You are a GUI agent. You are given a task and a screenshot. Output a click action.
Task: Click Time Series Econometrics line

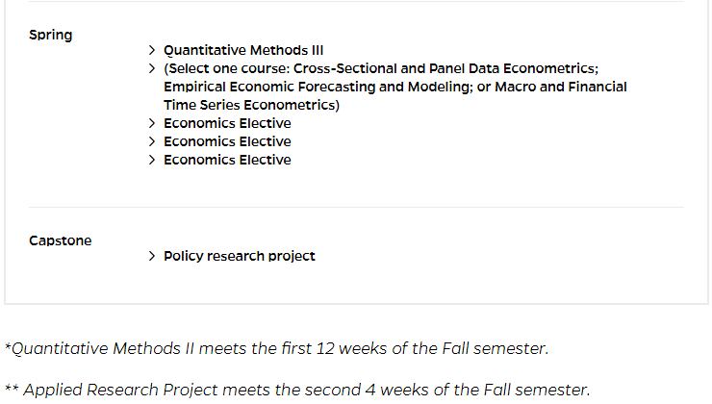251,105
